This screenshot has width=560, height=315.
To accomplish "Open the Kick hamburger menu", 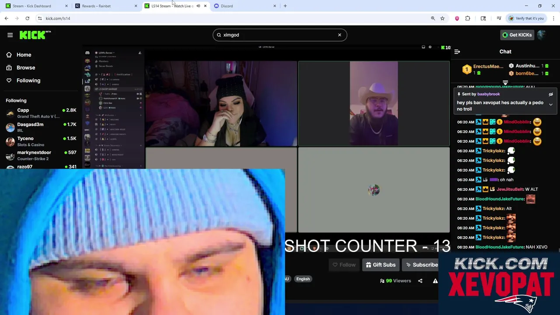I will pyautogui.click(x=10, y=35).
